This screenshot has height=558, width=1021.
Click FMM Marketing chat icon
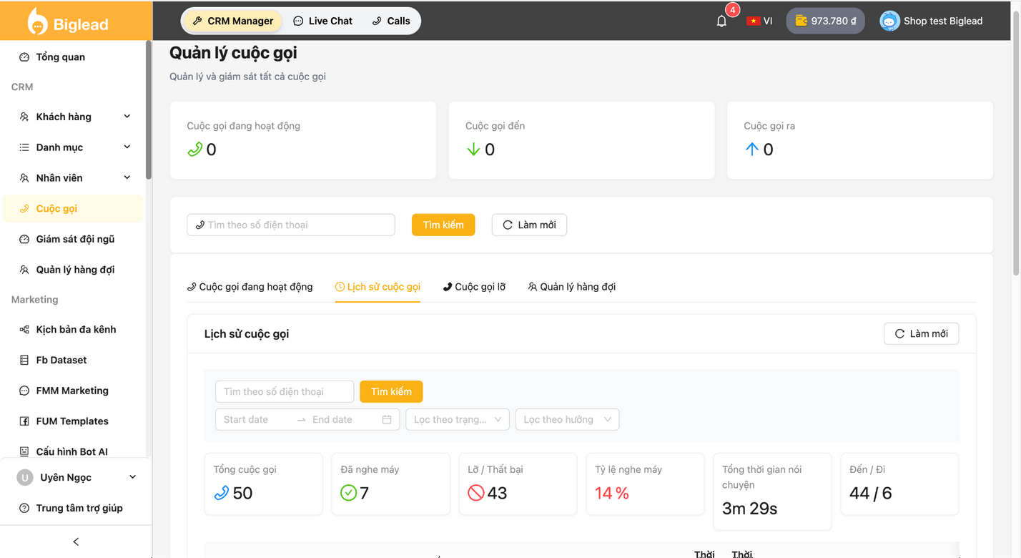pyautogui.click(x=24, y=391)
